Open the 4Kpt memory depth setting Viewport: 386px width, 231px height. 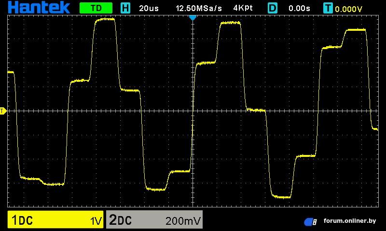click(244, 8)
